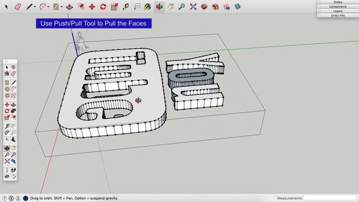Select the arrow Select tool in top toolbar
This screenshot has width=359, height=202.
tap(6, 7)
